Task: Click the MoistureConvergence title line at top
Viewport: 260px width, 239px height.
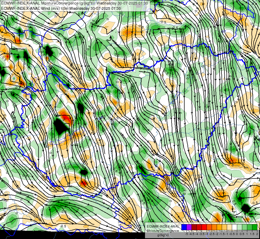Action: 74,3
